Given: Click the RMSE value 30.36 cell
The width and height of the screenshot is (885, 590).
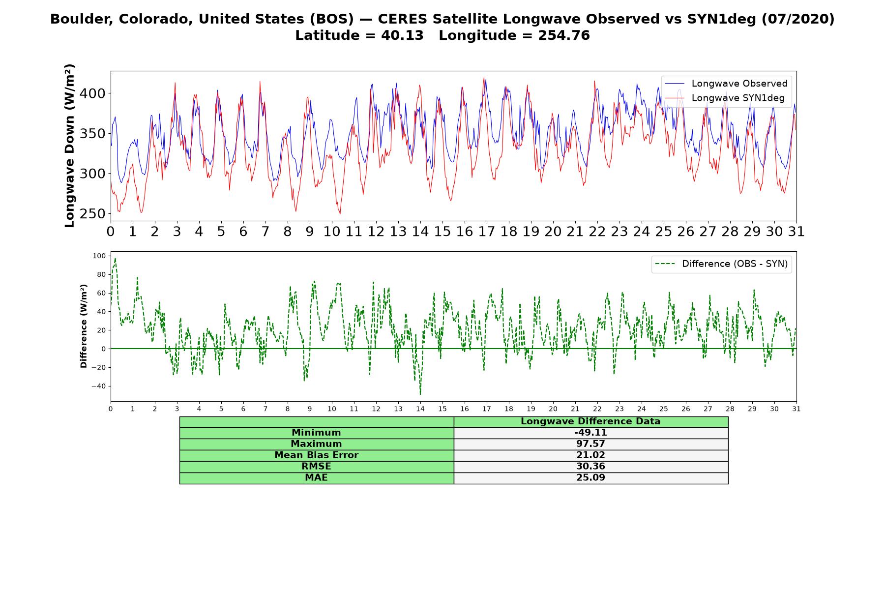Looking at the screenshot, I should pos(591,467).
